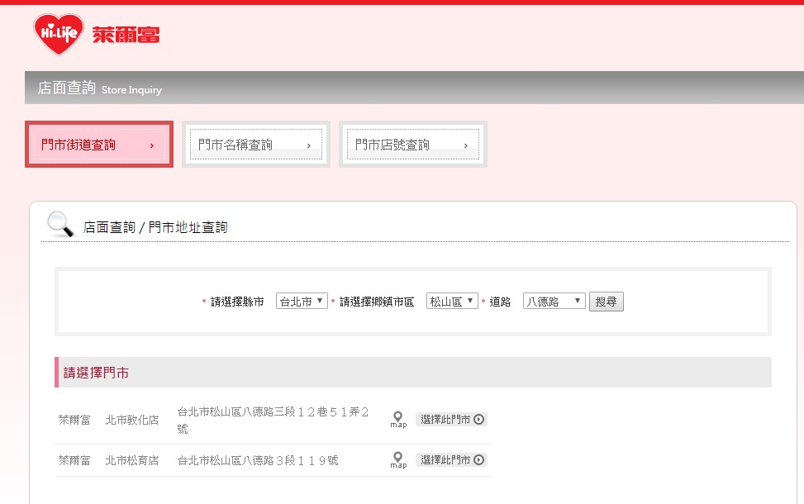The height and width of the screenshot is (504, 804).
Task: Select the 北市松育店 store with 選擇此門市
Action: (451, 460)
